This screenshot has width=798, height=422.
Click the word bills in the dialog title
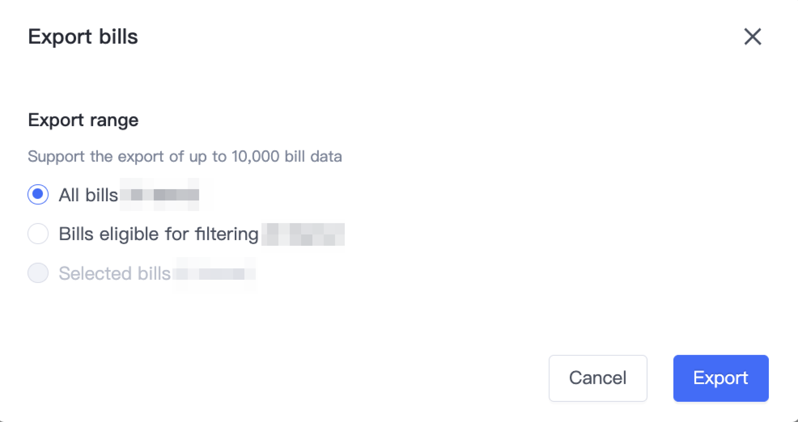118,37
